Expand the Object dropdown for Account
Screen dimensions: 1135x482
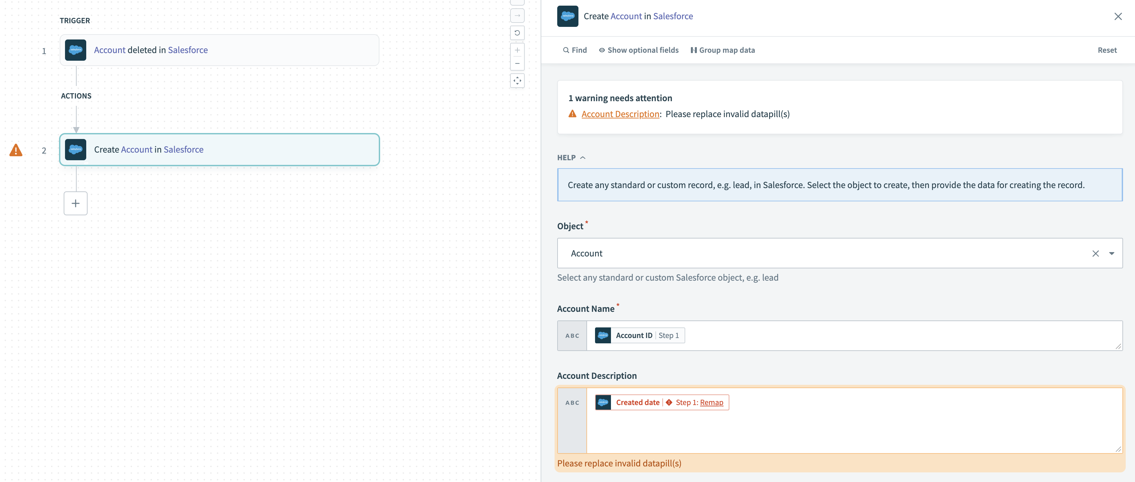point(1112,252)
